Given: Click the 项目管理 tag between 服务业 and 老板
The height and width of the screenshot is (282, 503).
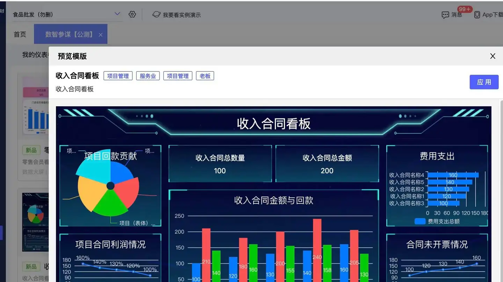Looking at the screenshot, I should 178,76.
